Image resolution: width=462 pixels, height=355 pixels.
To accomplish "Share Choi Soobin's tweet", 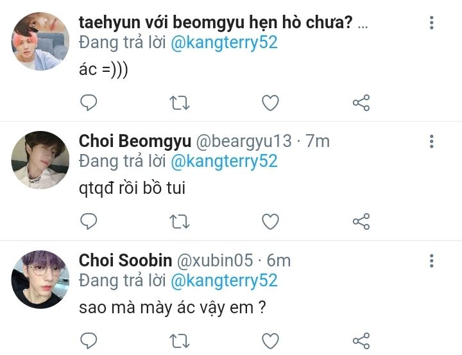I will tap(361, 340).
